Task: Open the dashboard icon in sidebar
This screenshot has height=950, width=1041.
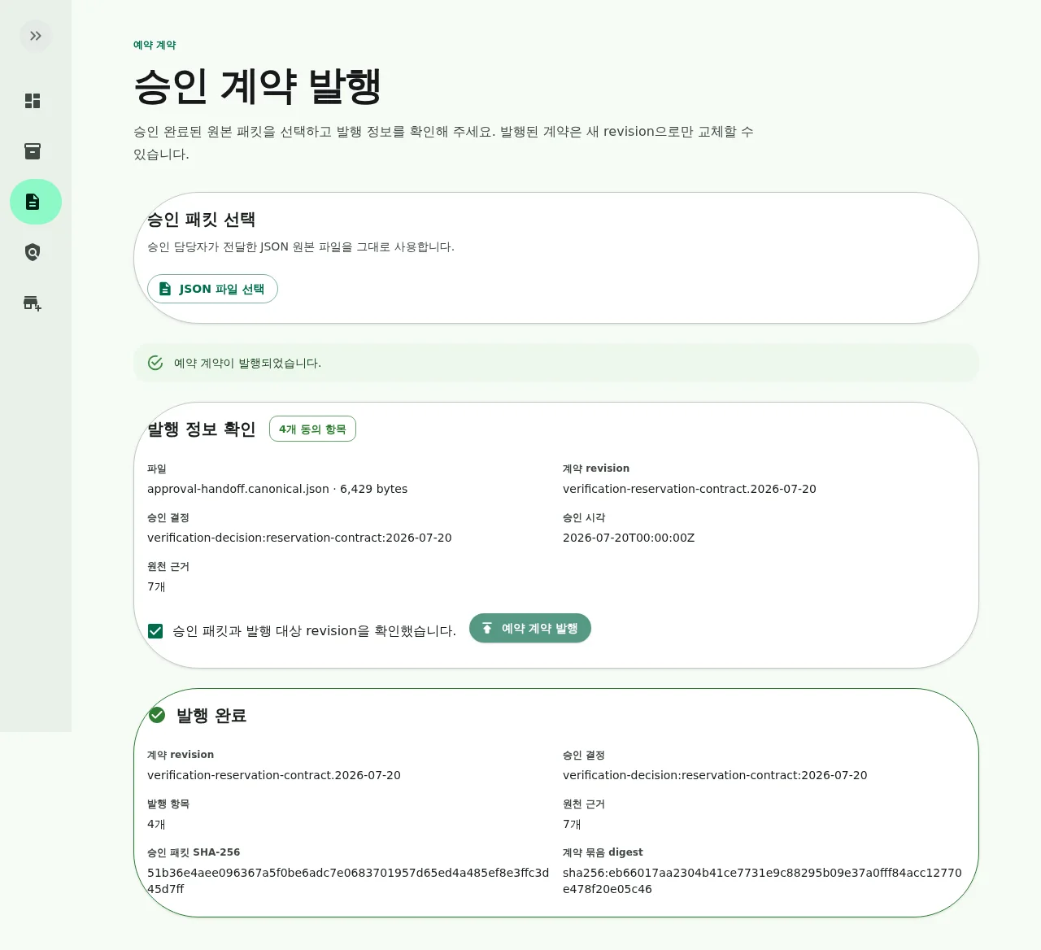Action: click(33, 101)
